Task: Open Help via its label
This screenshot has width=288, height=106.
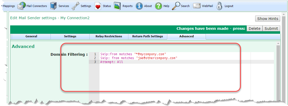Action: [166, 6]
